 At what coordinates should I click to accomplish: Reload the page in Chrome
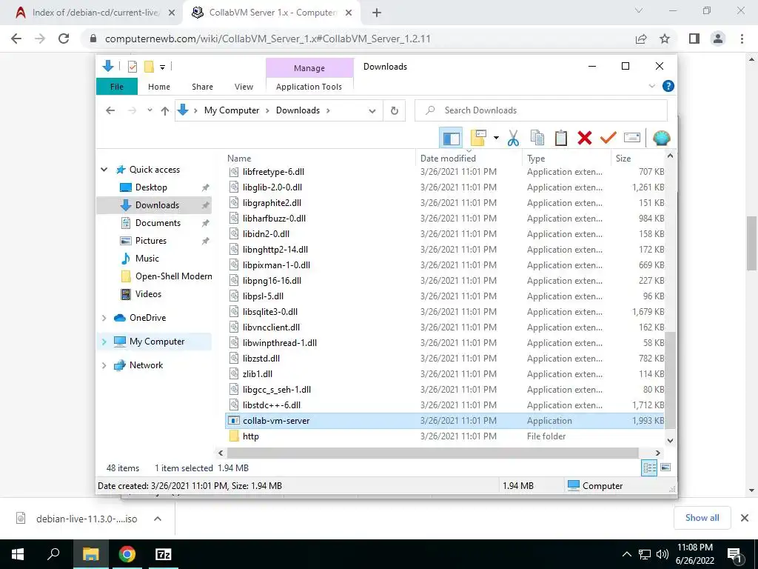(64, 39)
